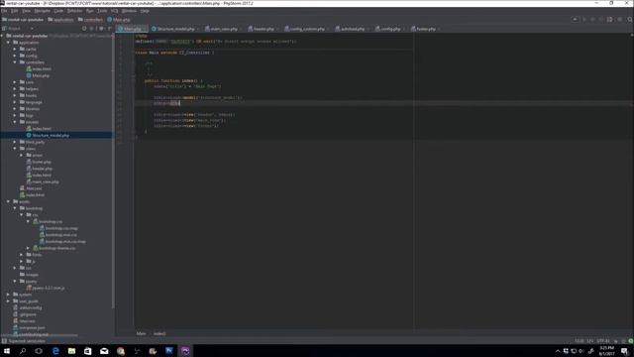The height and width of the screenshot is (357, 634).
Task: Open the Windows Start menu
Action: [7, 351]
